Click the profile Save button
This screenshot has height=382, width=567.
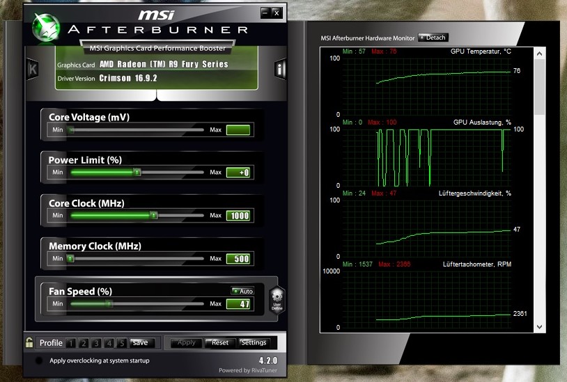(x=142, y=342)
